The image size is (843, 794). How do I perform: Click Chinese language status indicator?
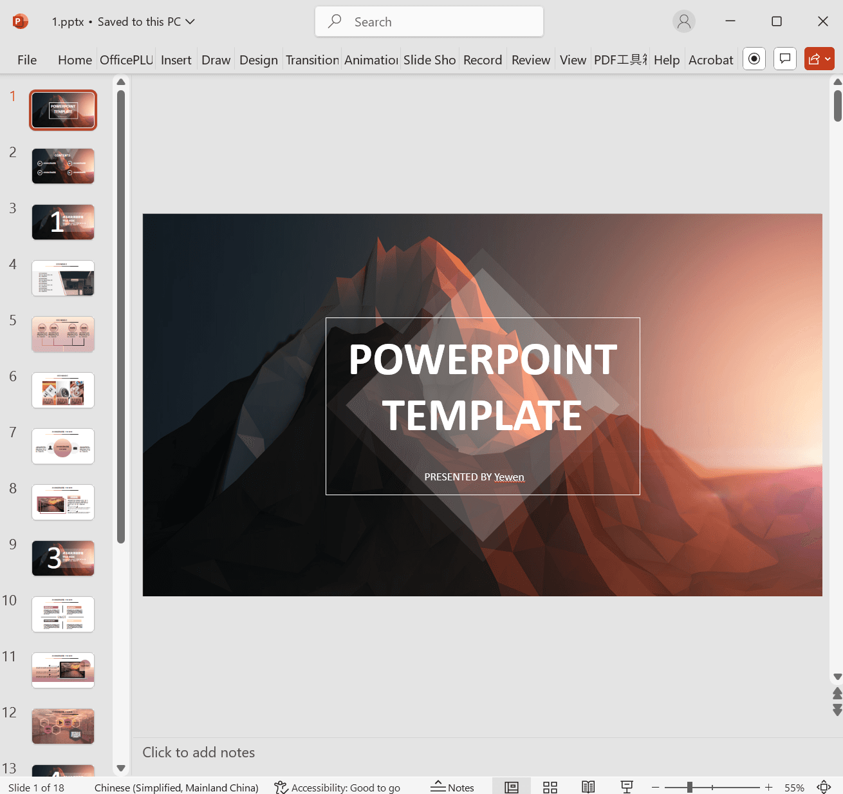click(176, 788)
